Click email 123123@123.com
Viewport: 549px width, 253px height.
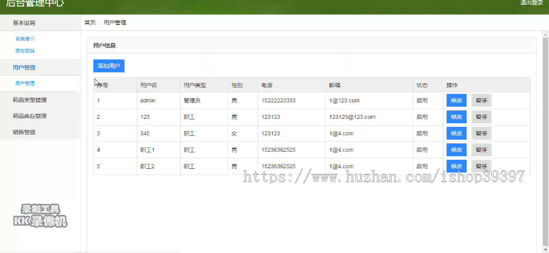(x=352, y=117)
